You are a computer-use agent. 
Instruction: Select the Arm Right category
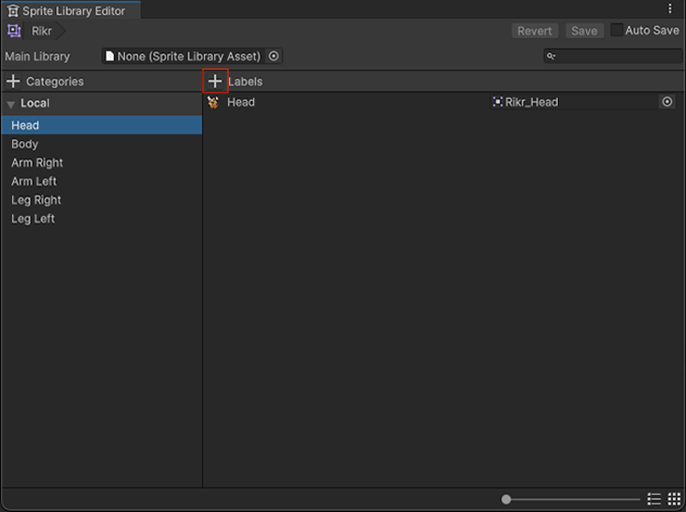point(37,163)
